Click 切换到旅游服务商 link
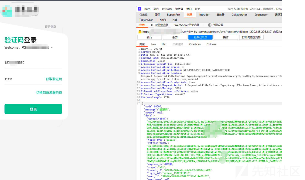305x180 pixels. point(49,93)
